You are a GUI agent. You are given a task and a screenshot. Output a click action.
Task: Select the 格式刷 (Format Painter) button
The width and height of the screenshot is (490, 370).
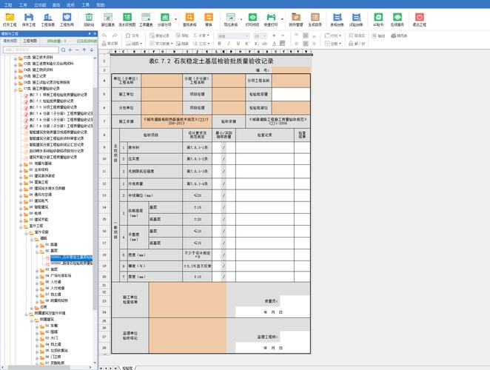[113, 44]
